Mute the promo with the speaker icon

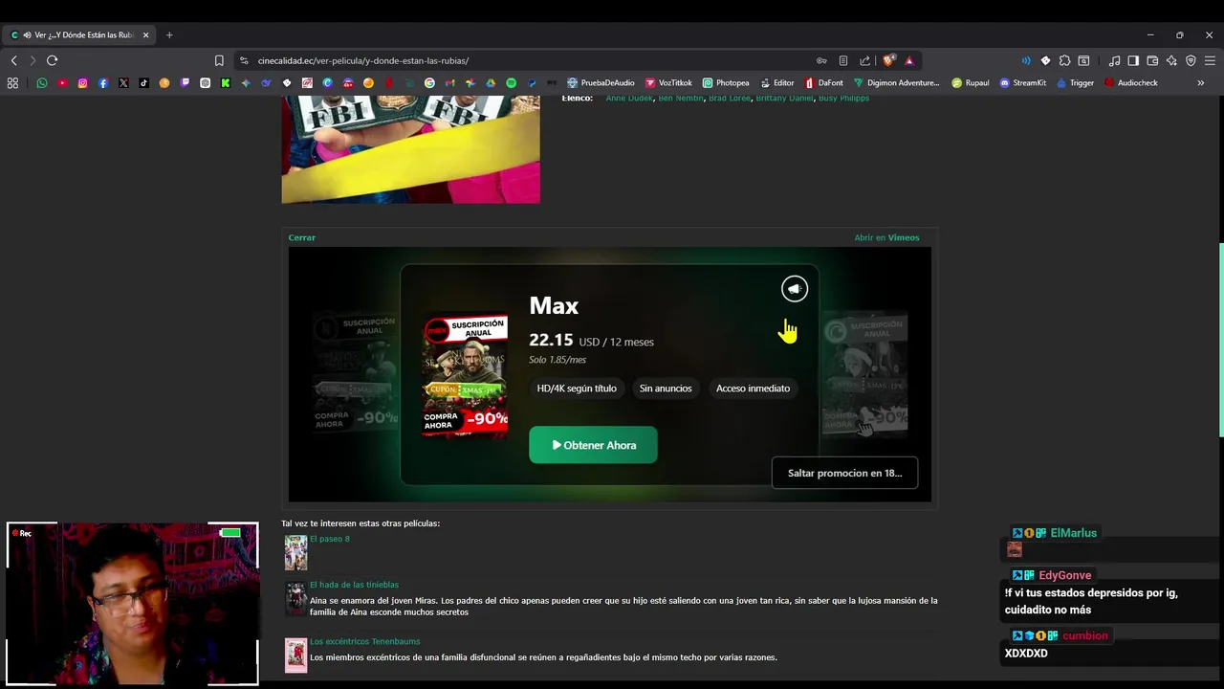(x=795, y=288)
